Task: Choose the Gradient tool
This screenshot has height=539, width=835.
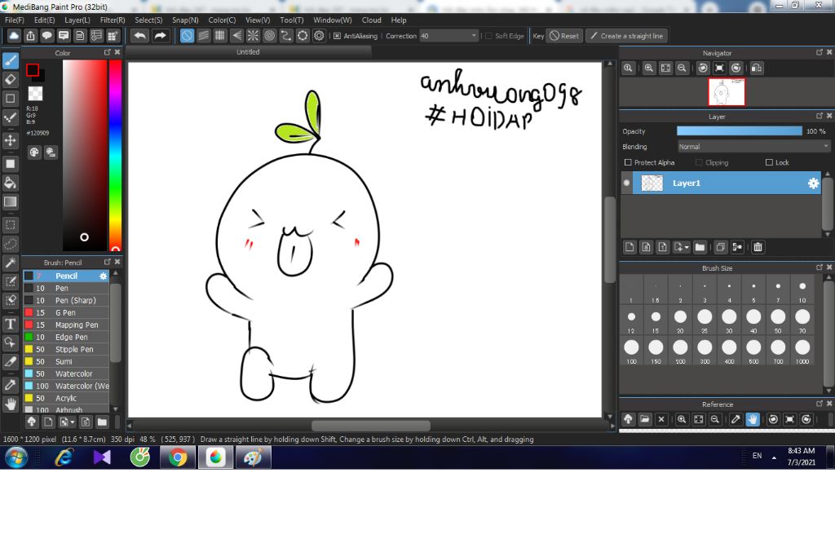Action: click(x=10, y=202)
